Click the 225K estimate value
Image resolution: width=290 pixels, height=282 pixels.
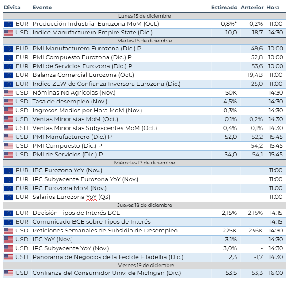(x=229, y=231)
